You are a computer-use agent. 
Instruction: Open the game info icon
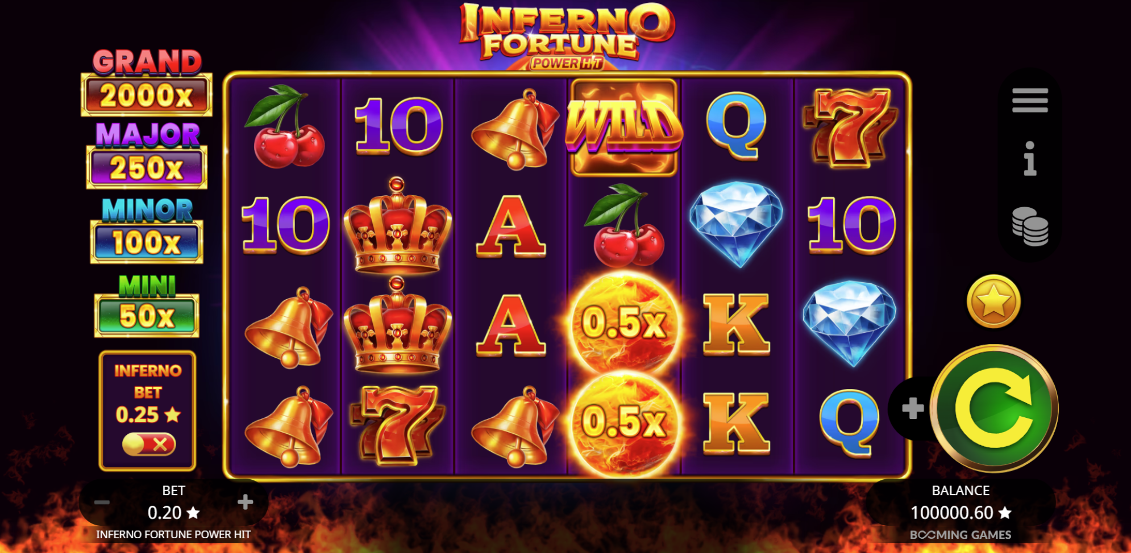click(x=1030, y=159)
